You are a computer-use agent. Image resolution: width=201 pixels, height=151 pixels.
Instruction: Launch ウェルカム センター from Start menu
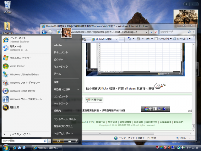pos(26,58)
